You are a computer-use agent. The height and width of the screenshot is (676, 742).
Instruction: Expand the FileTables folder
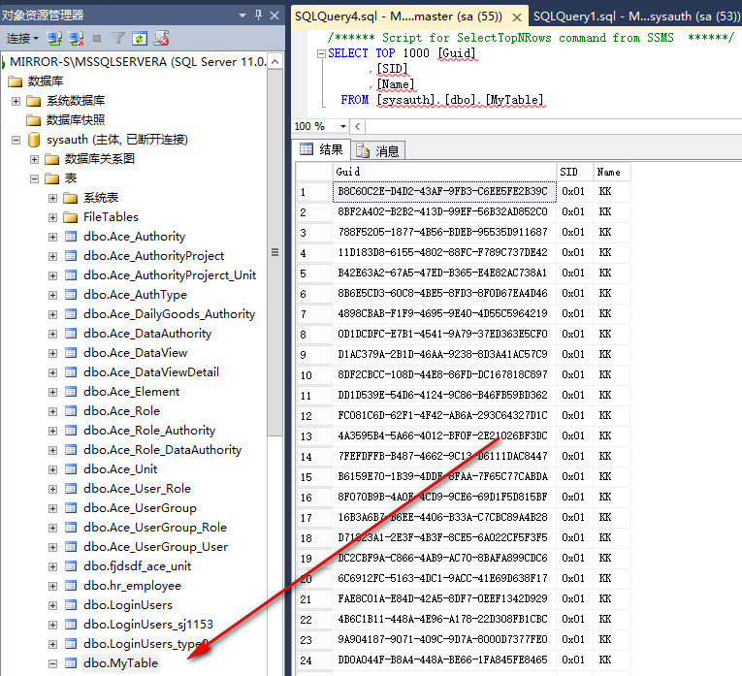coord(53,217)
